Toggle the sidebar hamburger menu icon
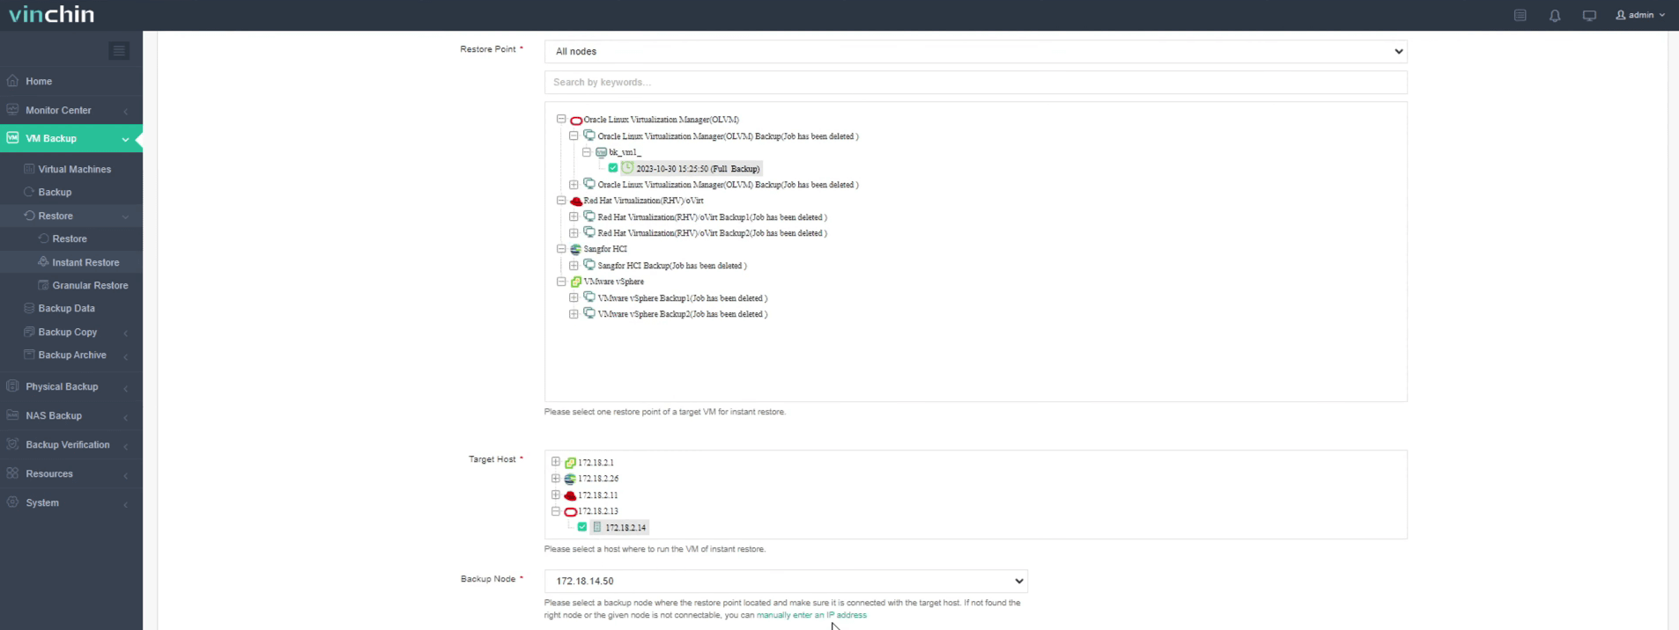This screenshot has width=1679, height=630. pyautogui.click(x=119, y=51)
